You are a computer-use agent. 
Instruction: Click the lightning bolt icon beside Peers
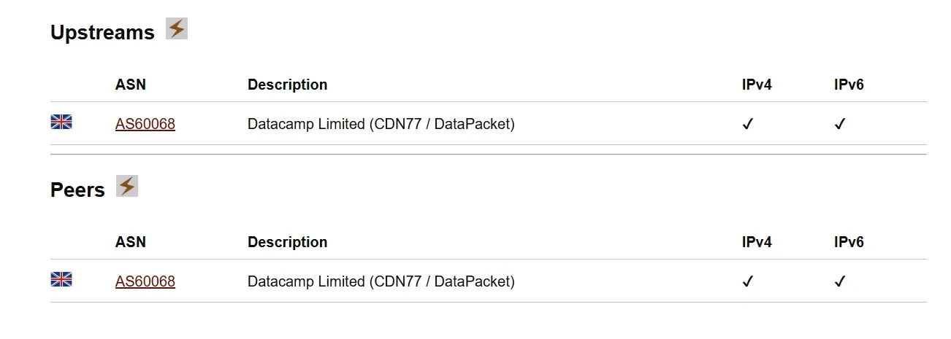(127, 186)
